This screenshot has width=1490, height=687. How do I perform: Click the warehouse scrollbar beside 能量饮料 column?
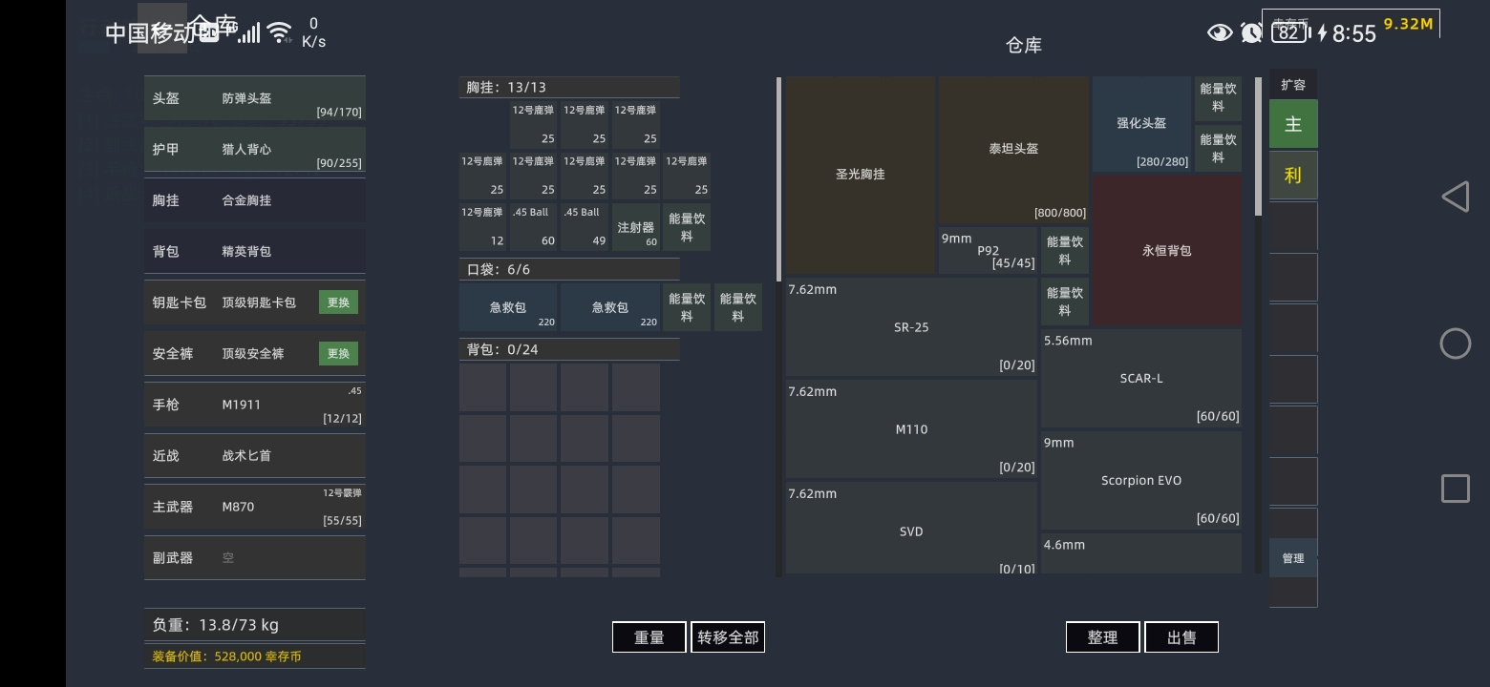point(1258,147)
